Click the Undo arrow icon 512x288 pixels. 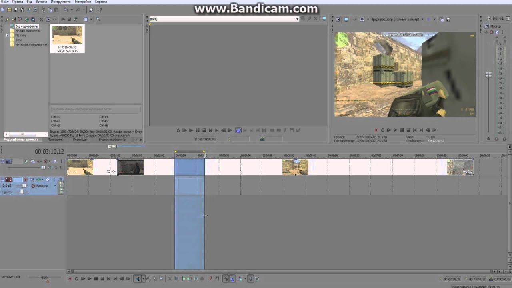point(66,10)
